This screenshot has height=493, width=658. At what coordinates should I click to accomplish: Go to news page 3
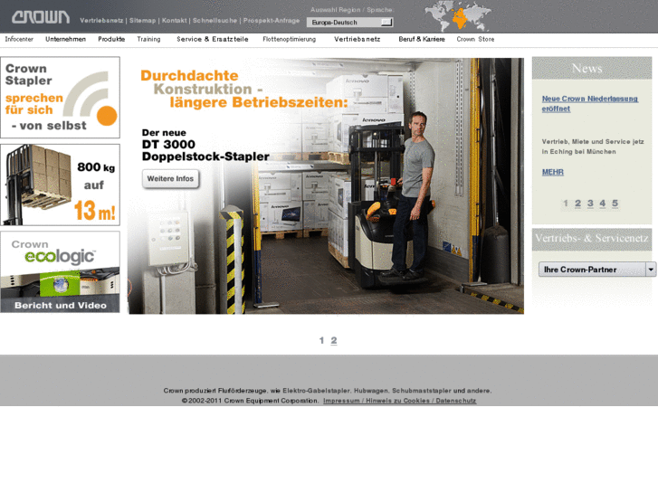590,204
